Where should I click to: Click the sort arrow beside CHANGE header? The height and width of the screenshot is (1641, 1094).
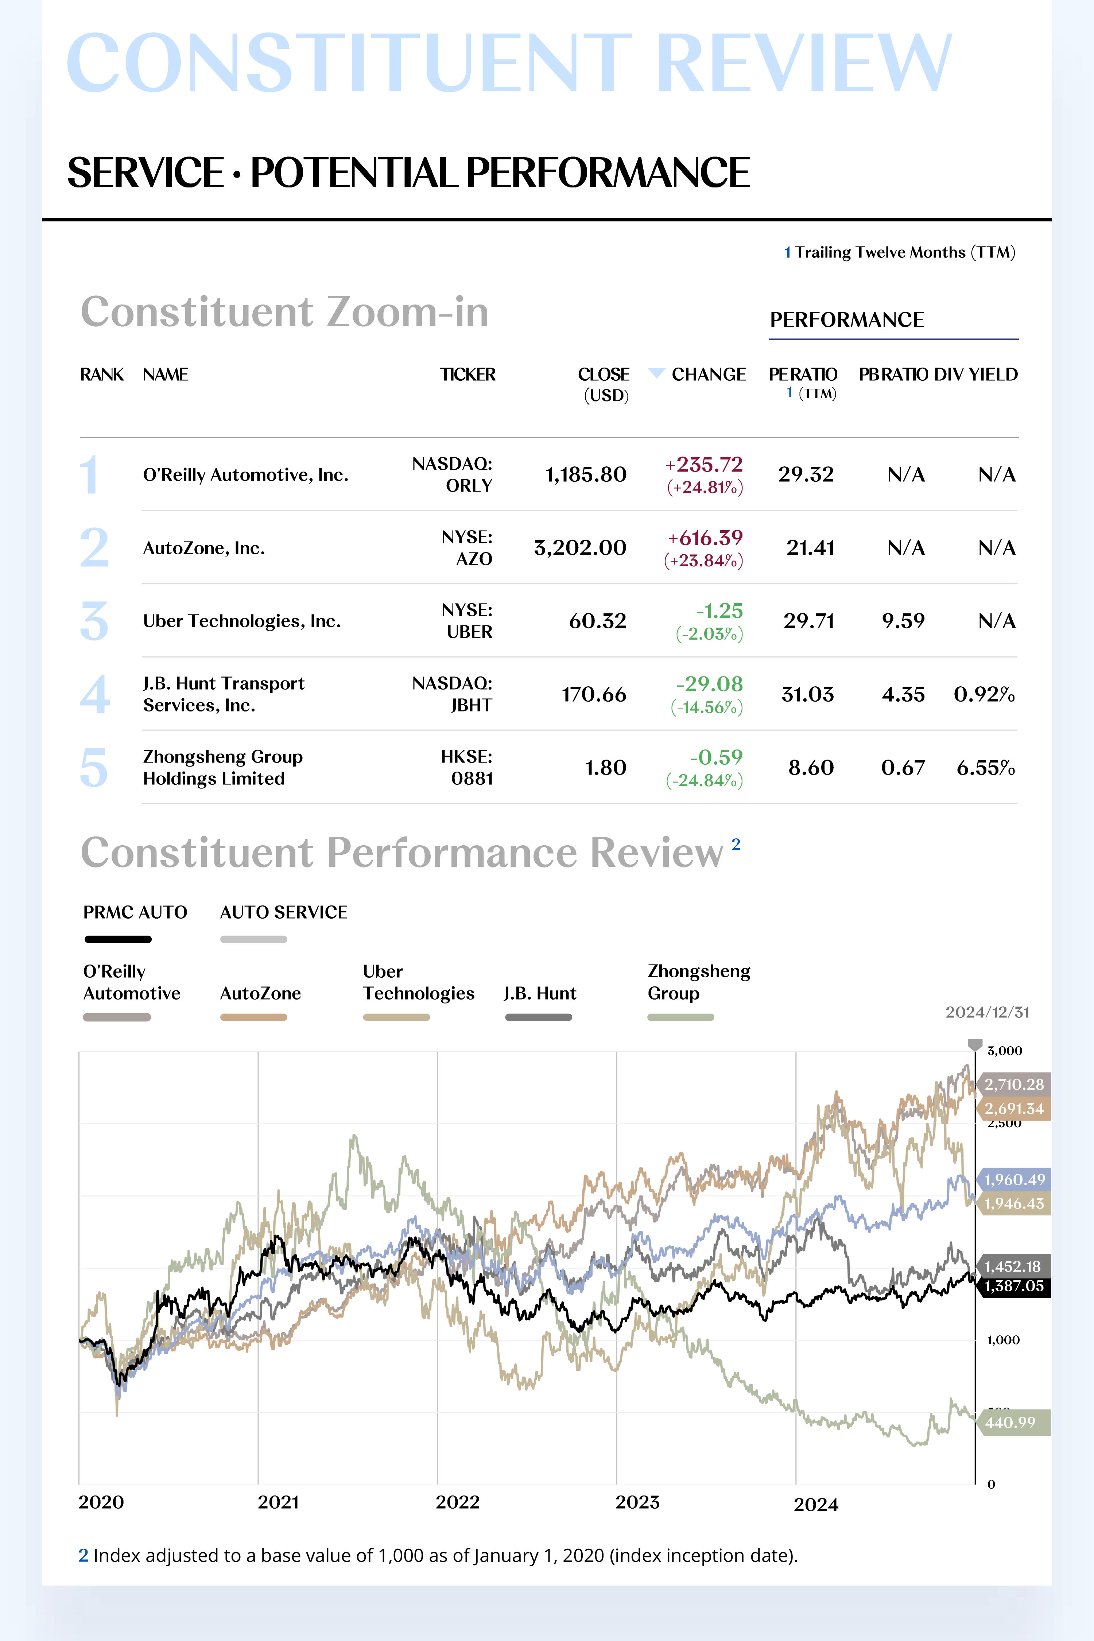(x=656, y=373)
